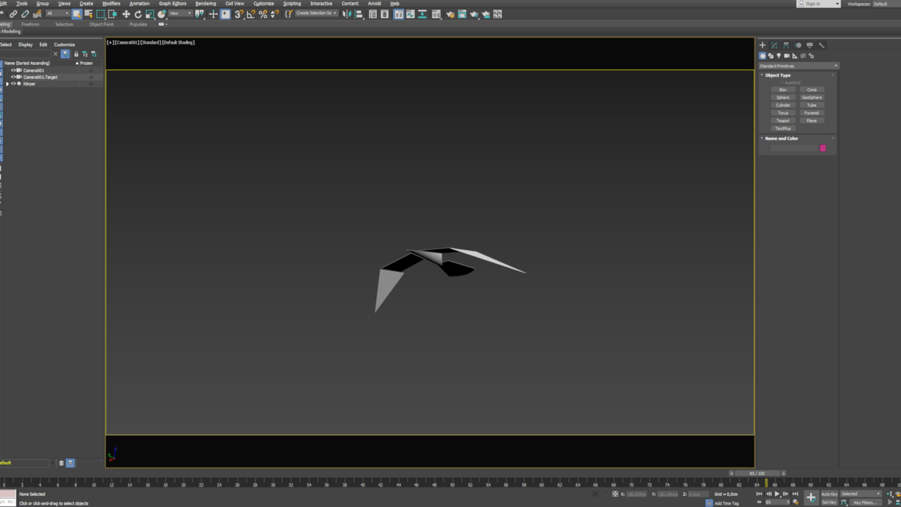901x507 pixels.
Task: Open the Motion panel tab
Action: 798,45
